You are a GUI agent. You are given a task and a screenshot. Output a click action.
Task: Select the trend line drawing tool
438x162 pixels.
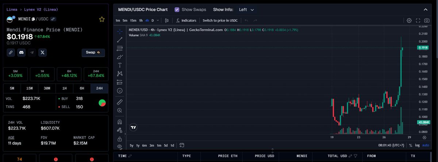(119, 40)
